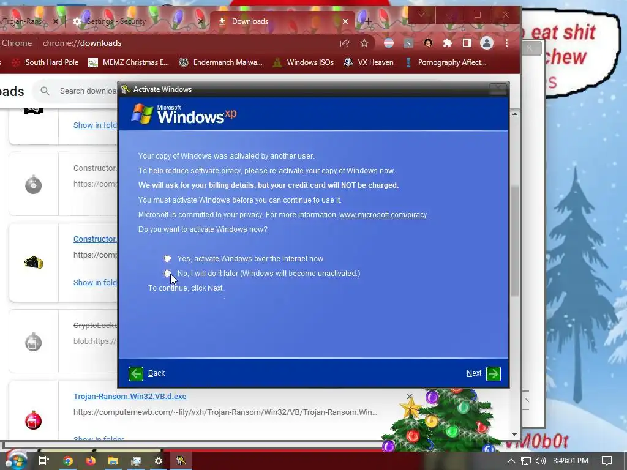The width and height of the screenshot is (627, 470).
Task: Open the VX Heaven bookmark
Action: point(368,62)
